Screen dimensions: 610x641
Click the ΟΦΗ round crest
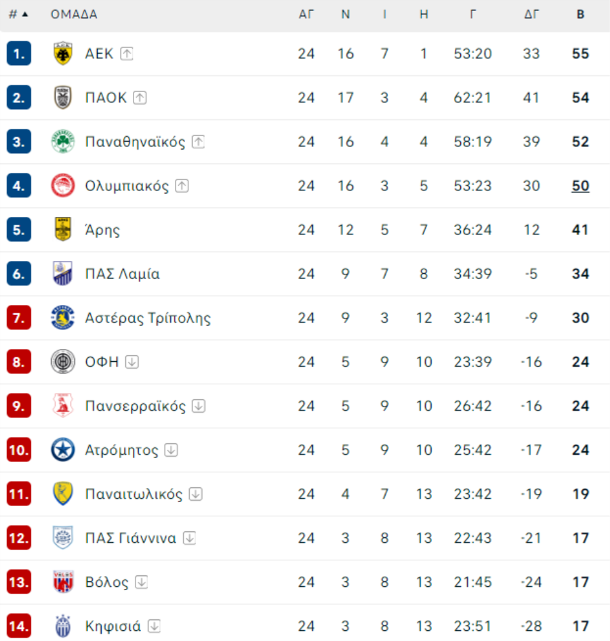pos(63,362)
